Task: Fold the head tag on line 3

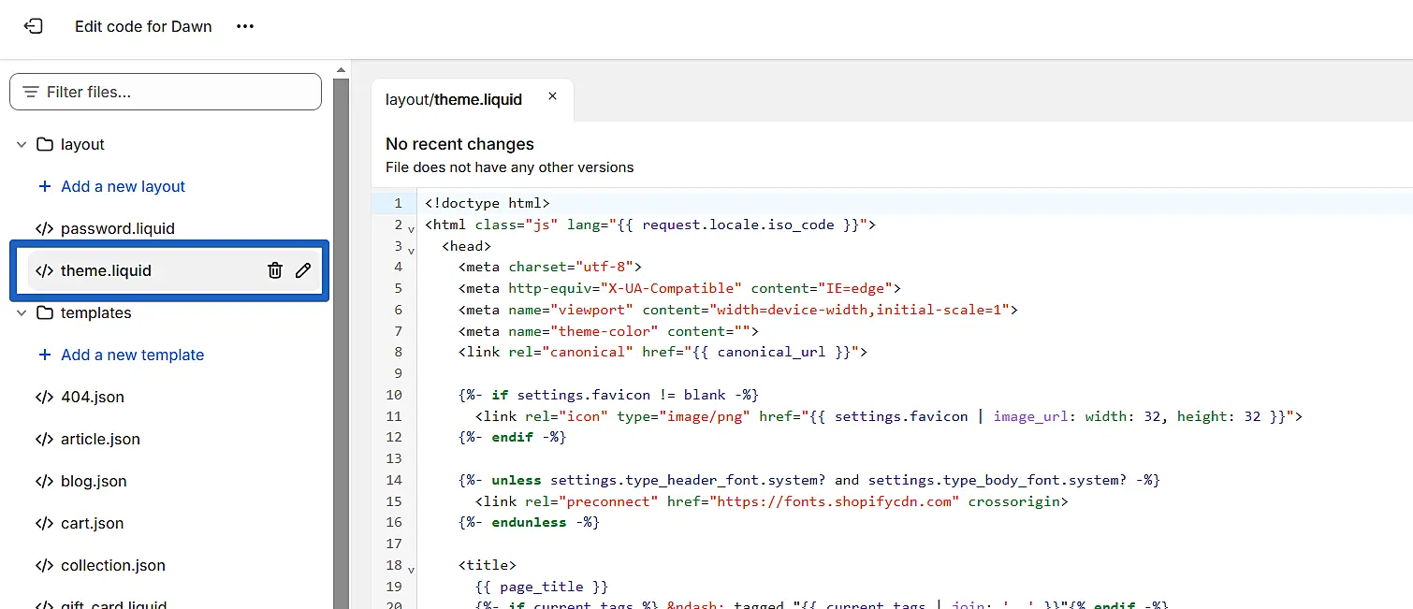Action: click(x=412, y=249)
